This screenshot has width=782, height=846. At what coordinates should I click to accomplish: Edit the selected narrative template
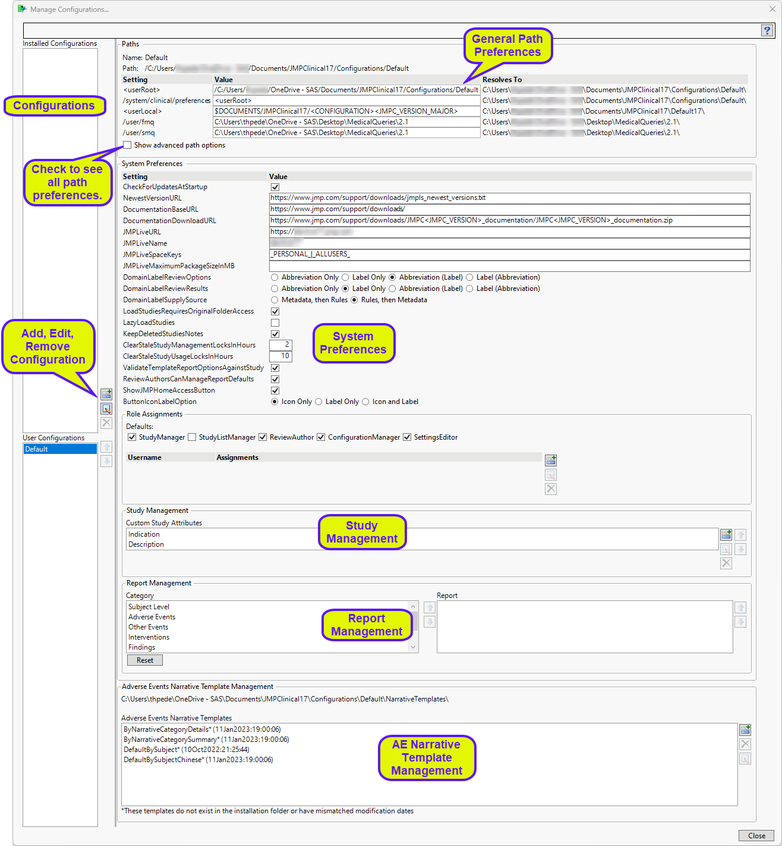pyautogui.click(x=745, y=759)
